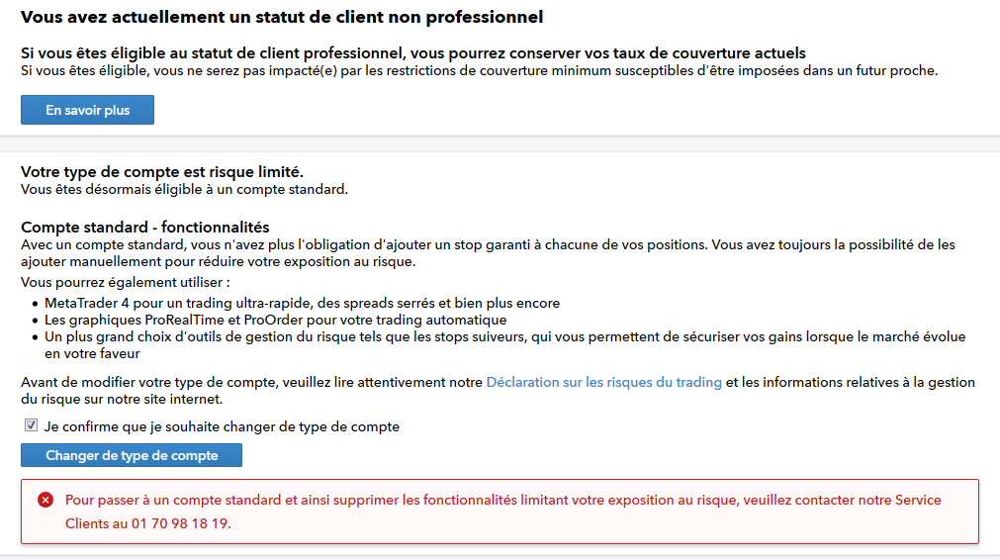
Task: Click the ProRealTime and ProOrder bullet point
Action: point(275,321)
